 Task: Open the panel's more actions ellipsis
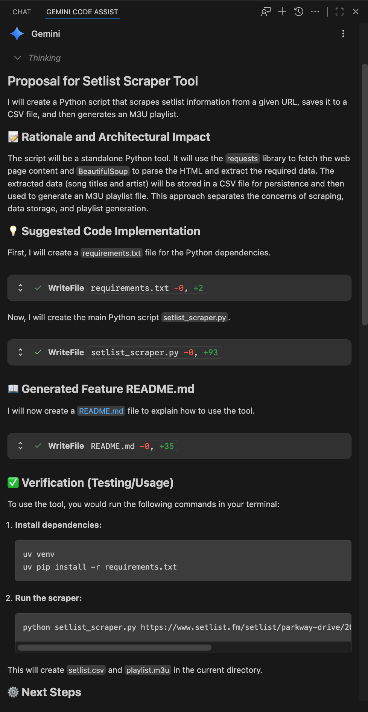click(315, 12)
